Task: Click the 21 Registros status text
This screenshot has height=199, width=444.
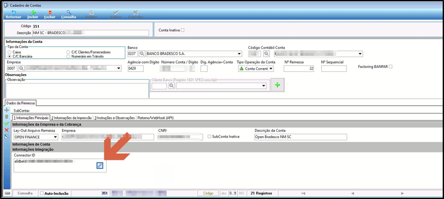Action: (x=261, y=193)
